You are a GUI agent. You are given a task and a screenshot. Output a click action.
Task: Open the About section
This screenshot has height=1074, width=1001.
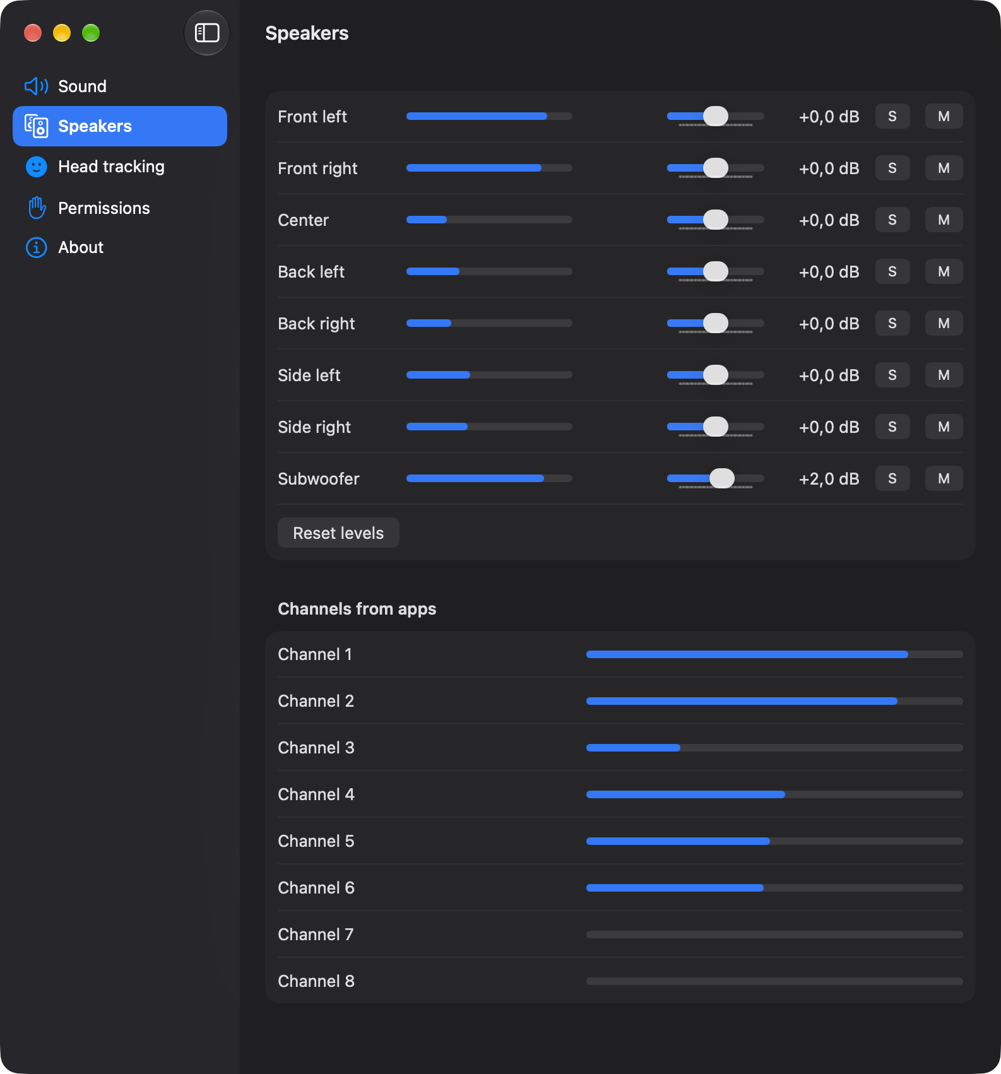(120, 247)
